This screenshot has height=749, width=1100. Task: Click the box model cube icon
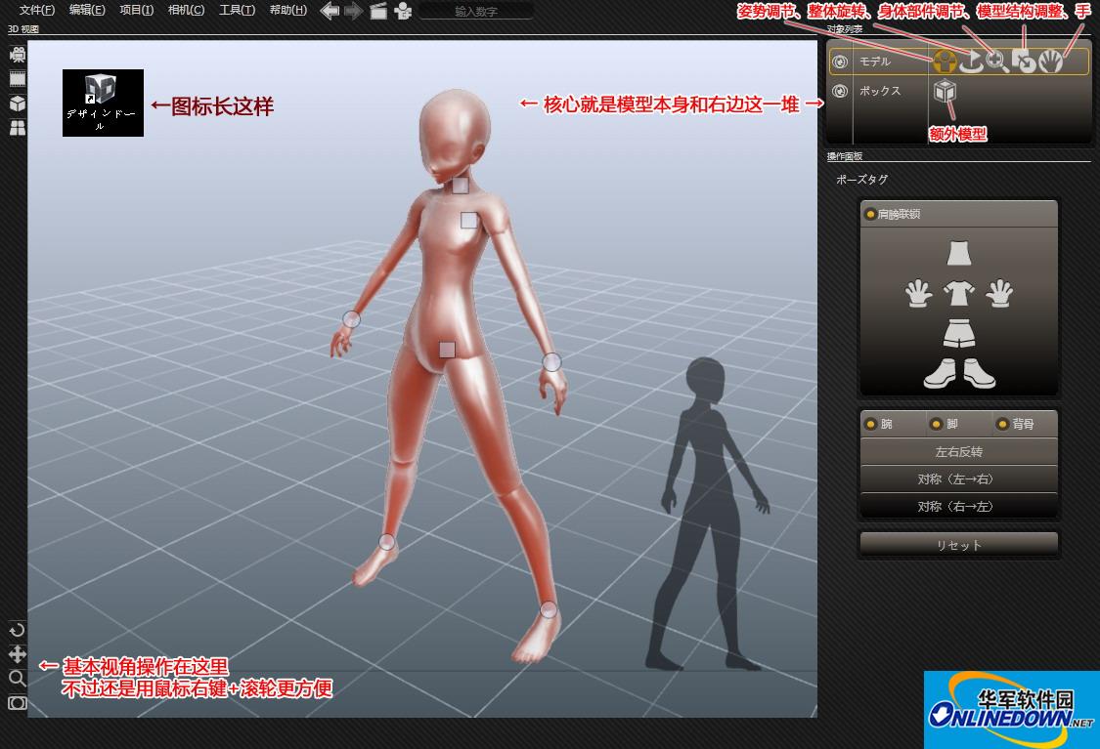coord(945,92)
